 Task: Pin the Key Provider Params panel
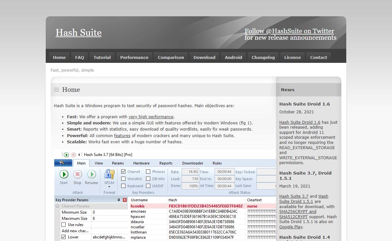[x=119, y=200]
